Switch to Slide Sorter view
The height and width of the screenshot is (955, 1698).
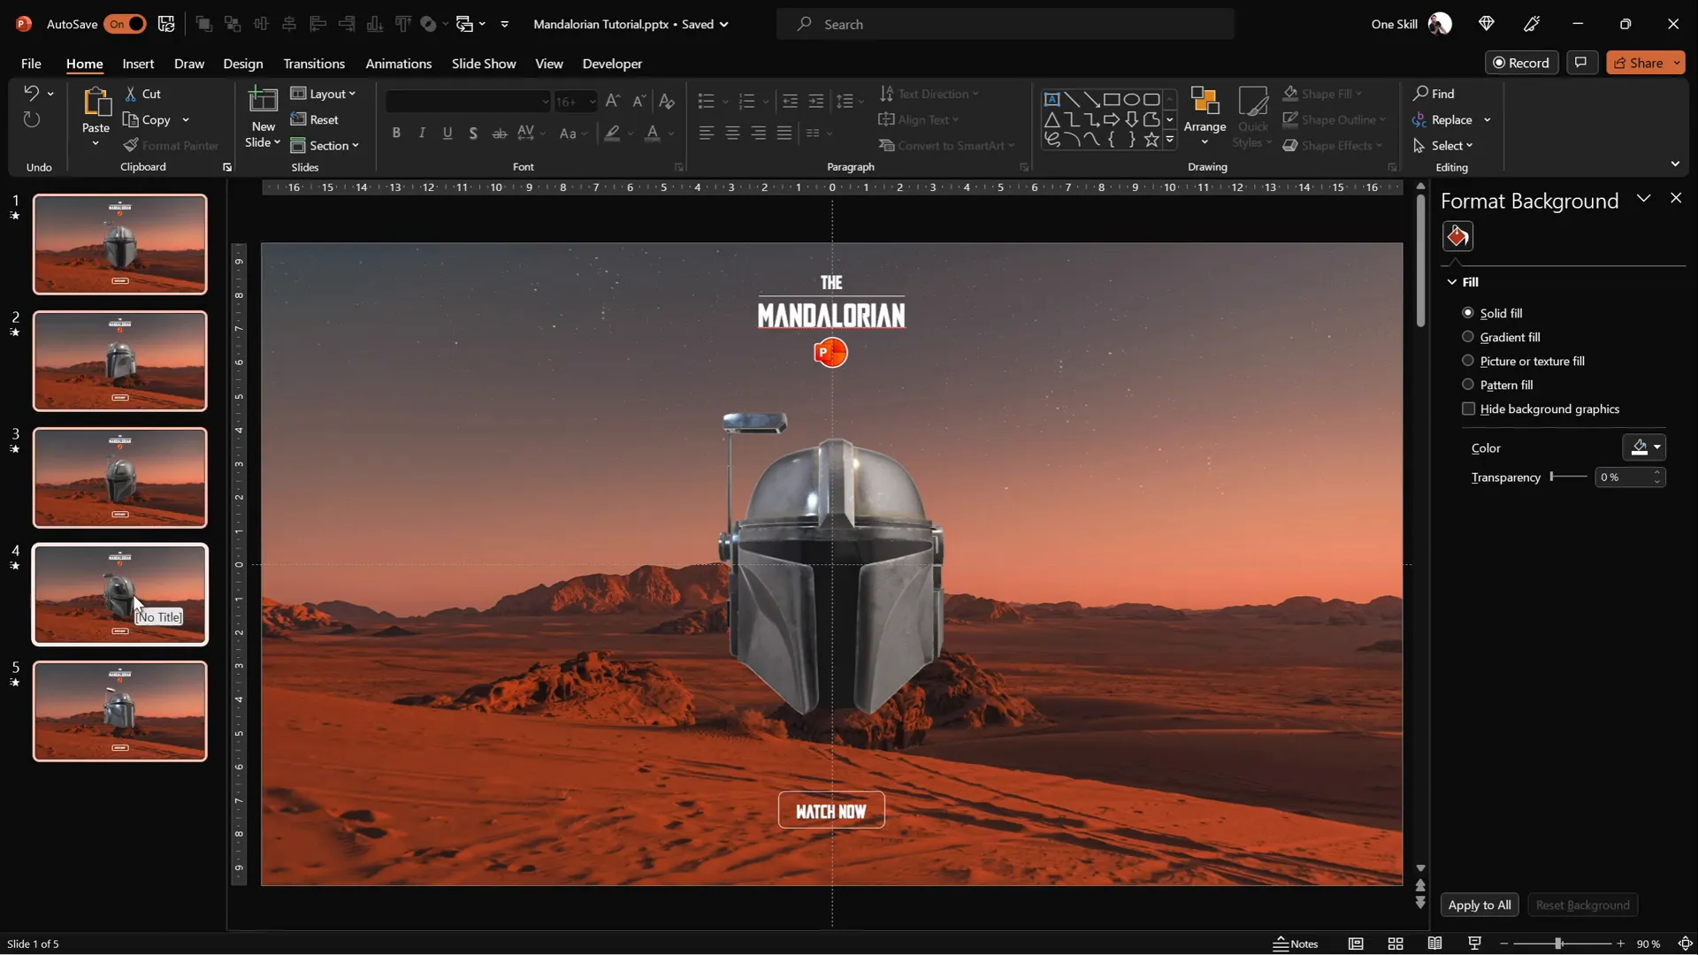1396,944
